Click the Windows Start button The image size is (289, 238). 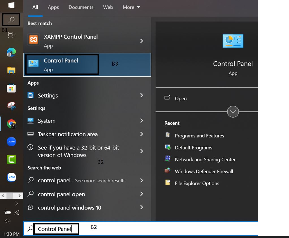tap(11, 5)
